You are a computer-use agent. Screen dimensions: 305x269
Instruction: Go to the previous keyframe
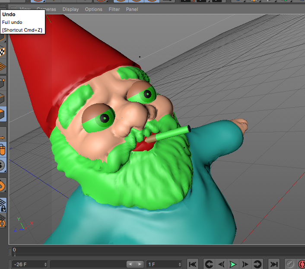pyautogui.click(x=209, y=264)
